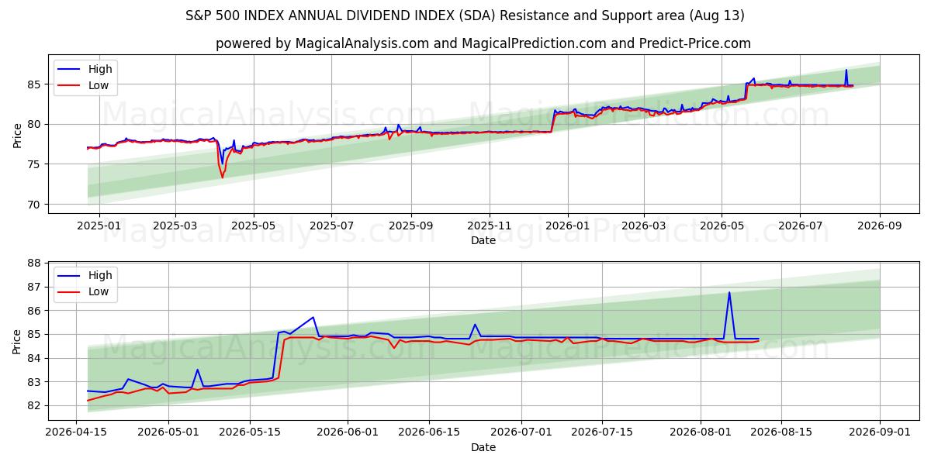
Task: Click the 84 price tick in bottom chart
Action: tap(36, 358)
